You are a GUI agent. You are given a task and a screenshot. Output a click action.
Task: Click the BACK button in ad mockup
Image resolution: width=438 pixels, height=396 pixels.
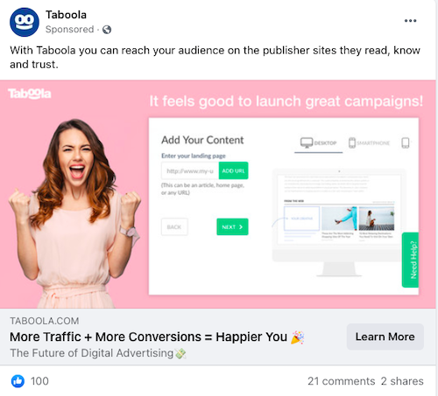(174, 226)
